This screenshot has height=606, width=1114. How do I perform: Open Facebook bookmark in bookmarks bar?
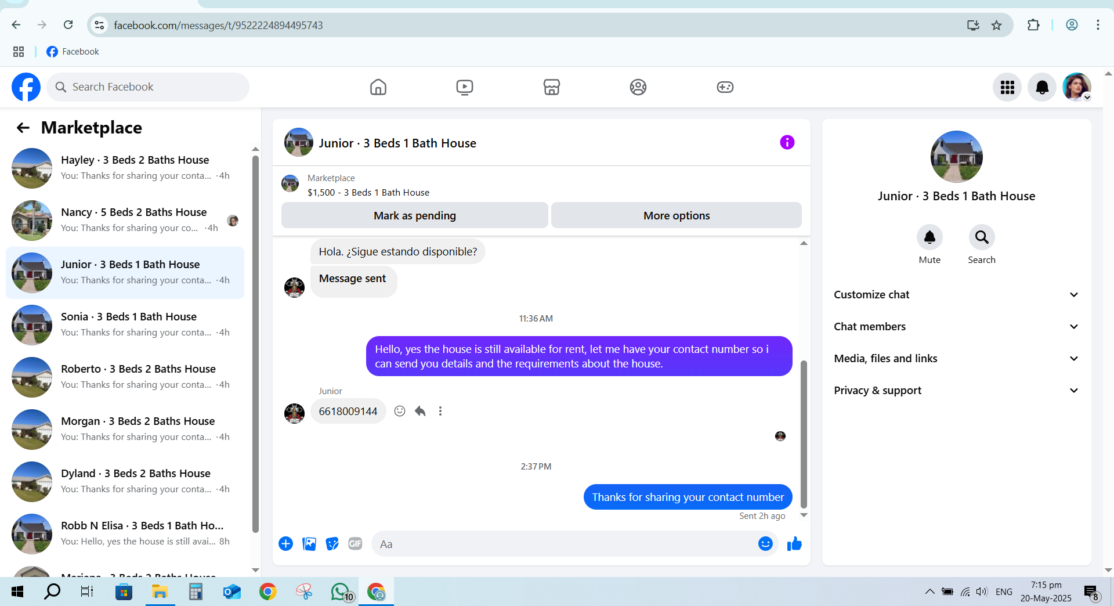[73, 52]
